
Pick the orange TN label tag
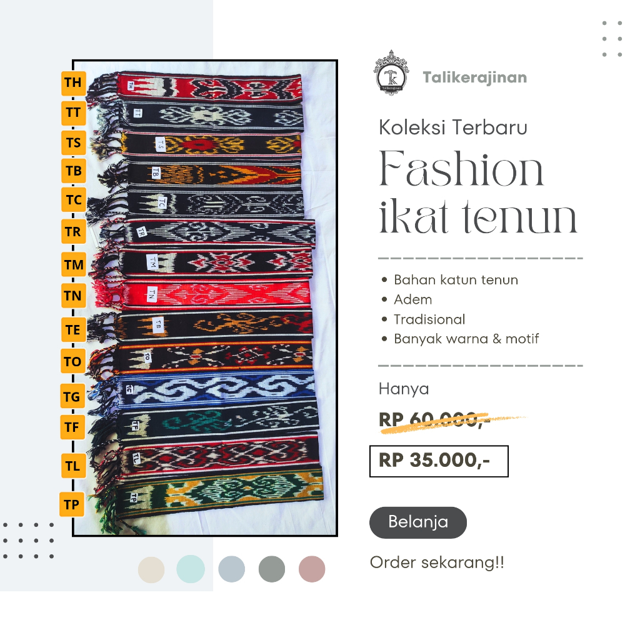pos(74,296)
